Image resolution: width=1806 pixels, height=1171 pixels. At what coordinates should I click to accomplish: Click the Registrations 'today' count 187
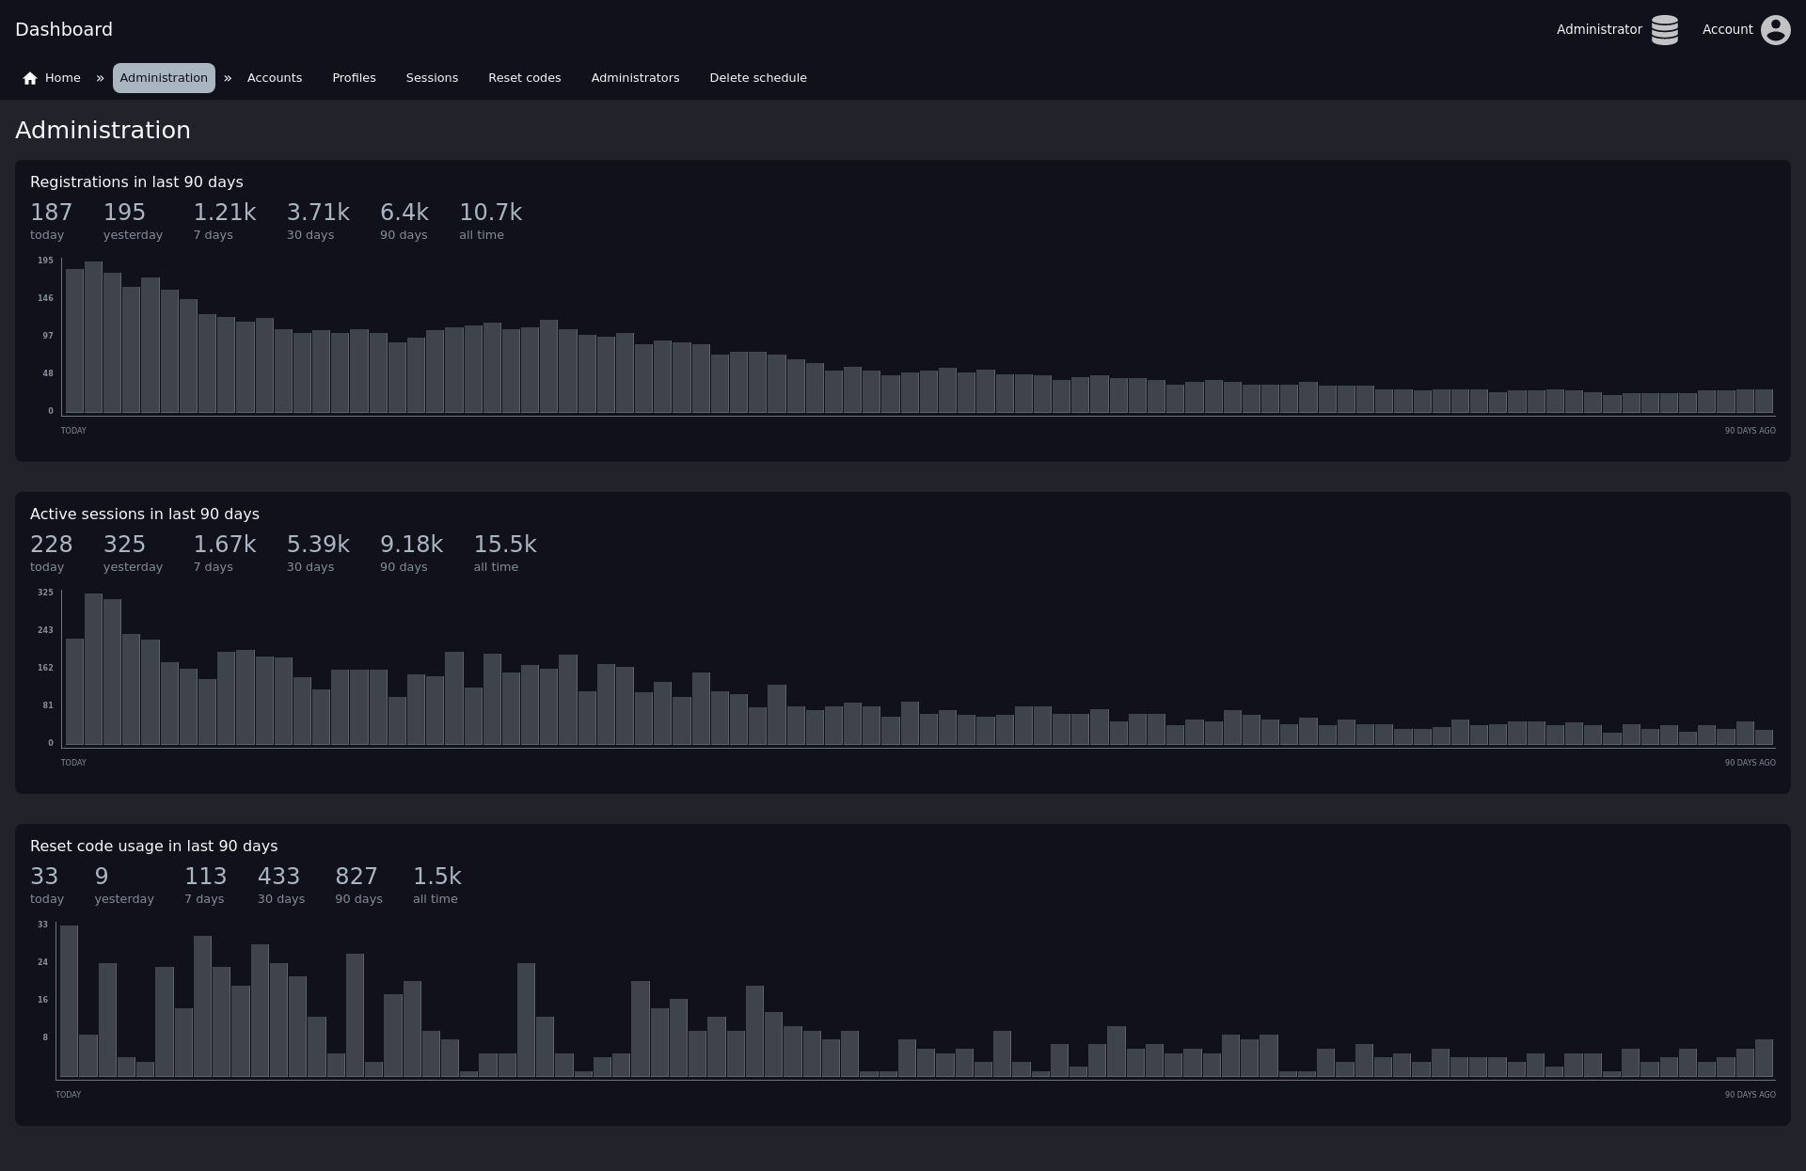point(51,213)
